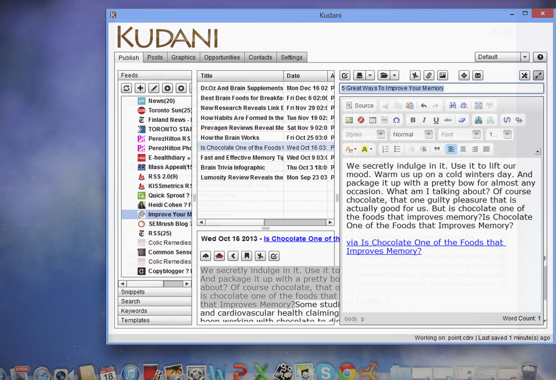Open the Font dropdown

[460, 134]
